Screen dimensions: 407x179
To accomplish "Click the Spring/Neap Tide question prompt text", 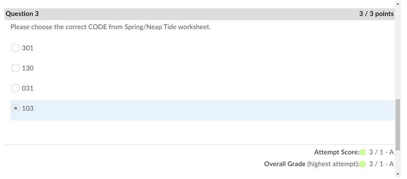I will [110, 27].
